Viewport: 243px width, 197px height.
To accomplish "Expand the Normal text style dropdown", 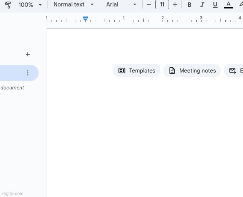I will tap(74, 5).
